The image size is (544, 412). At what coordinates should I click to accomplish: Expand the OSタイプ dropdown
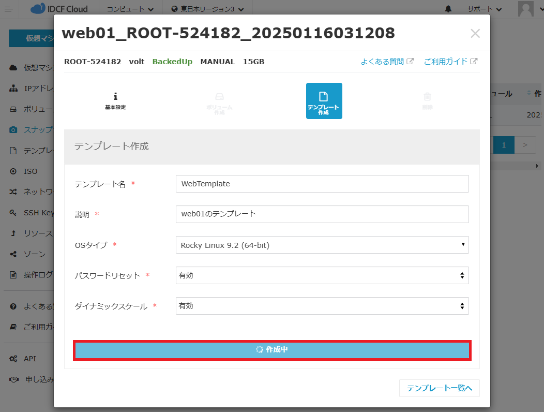tap(322, 245)
